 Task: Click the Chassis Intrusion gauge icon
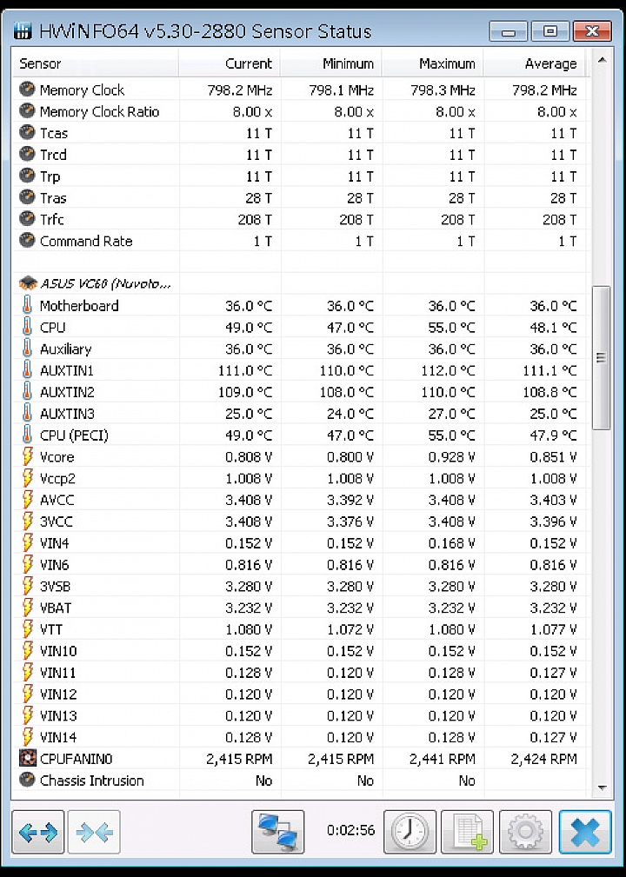tap(27, 780)
